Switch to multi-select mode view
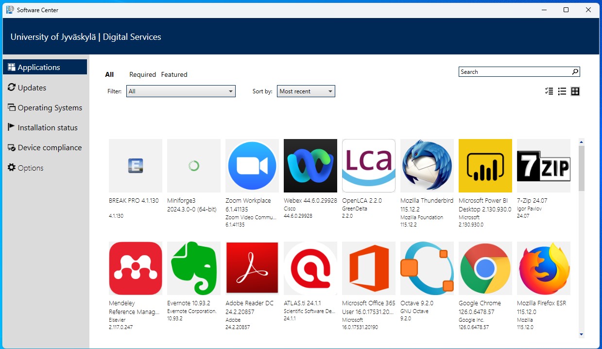The height and width of the screenshot is (349, 602). click(x=549, y=91)
